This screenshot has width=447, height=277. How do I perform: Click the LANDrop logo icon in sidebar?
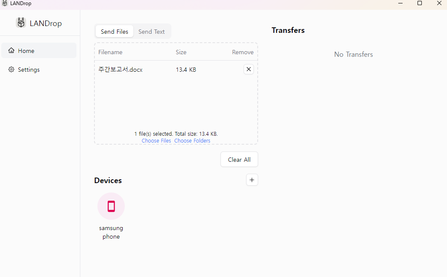tap(21, 23)
